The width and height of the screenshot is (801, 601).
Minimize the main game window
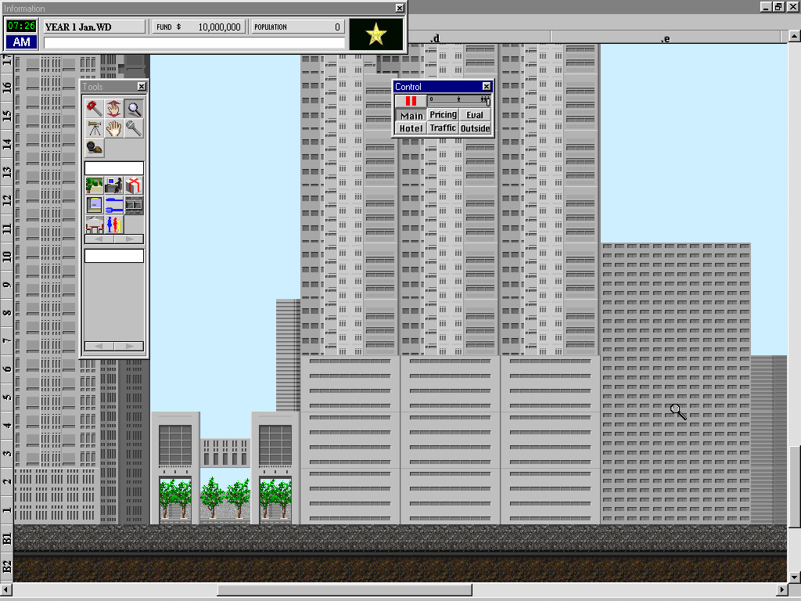[x=765, y=6]
